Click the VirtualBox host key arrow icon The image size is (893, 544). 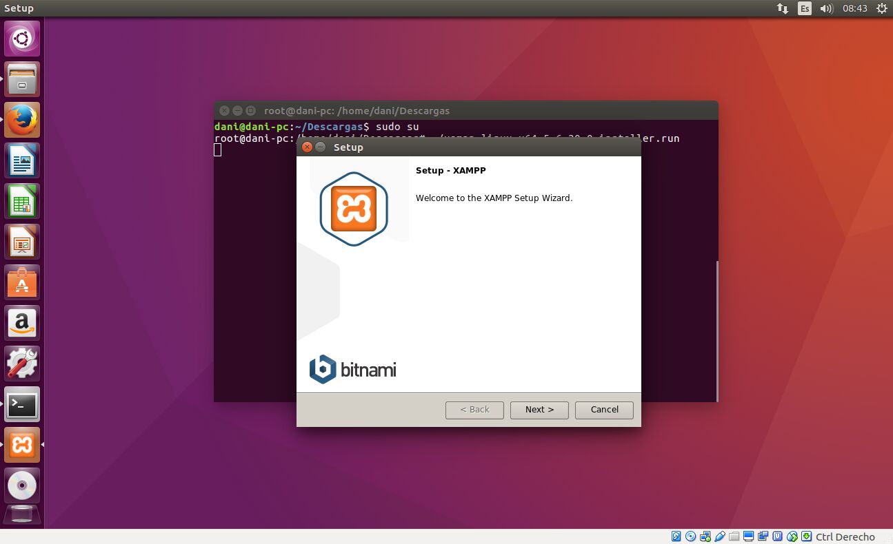[x=806, y=536]
